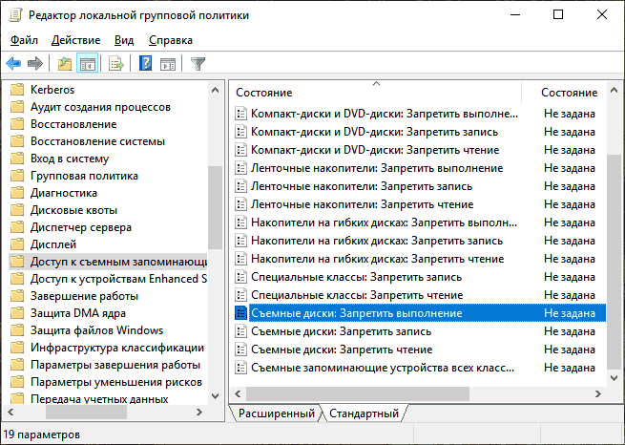Toggle console tree pane visibility icon
The width and height of the screenshot is (625, 445).
click(x=87, y=63)
